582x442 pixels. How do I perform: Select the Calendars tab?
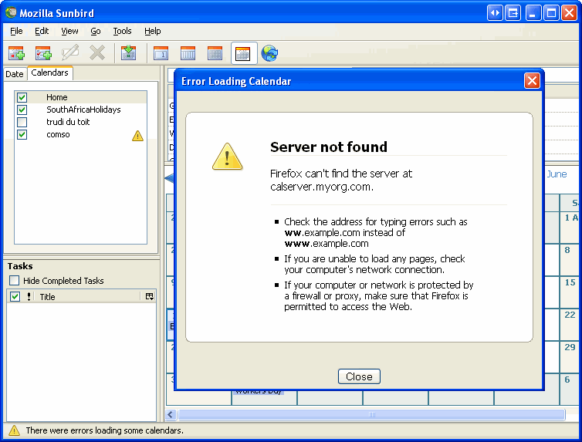[49, 73]
